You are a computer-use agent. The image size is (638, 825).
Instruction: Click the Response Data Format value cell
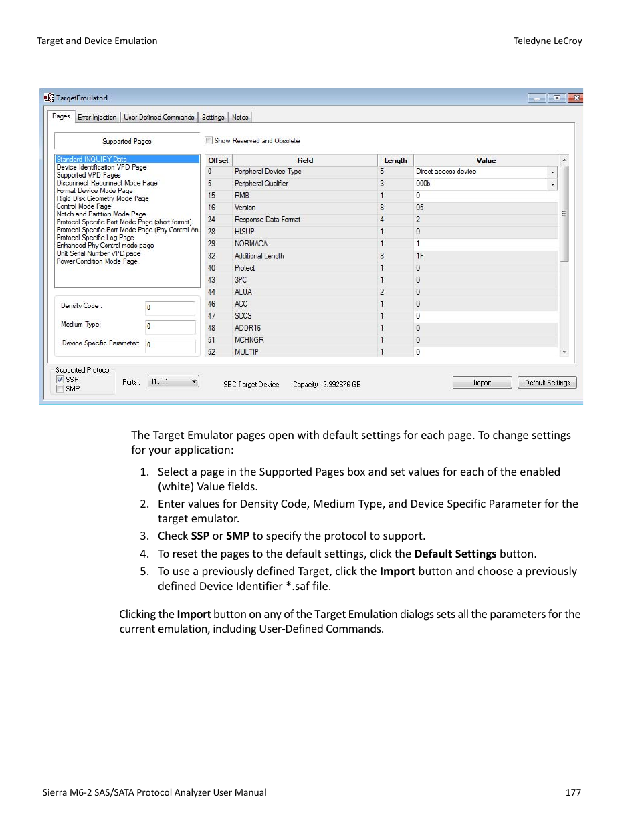point(486,220)
